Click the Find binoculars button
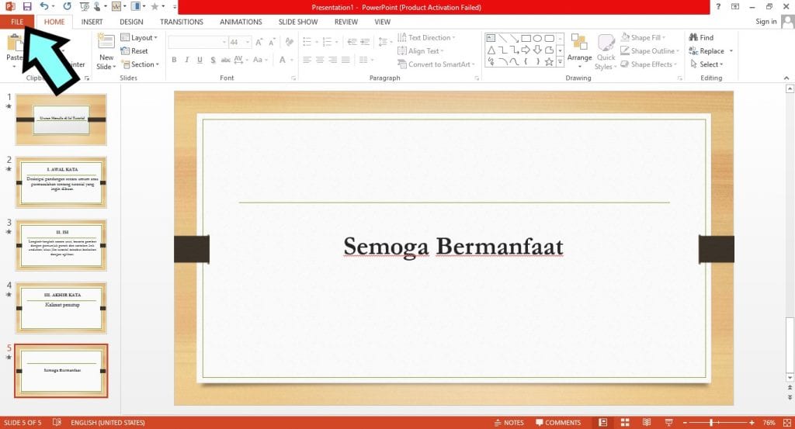795x429 pixels. [700, 37]
